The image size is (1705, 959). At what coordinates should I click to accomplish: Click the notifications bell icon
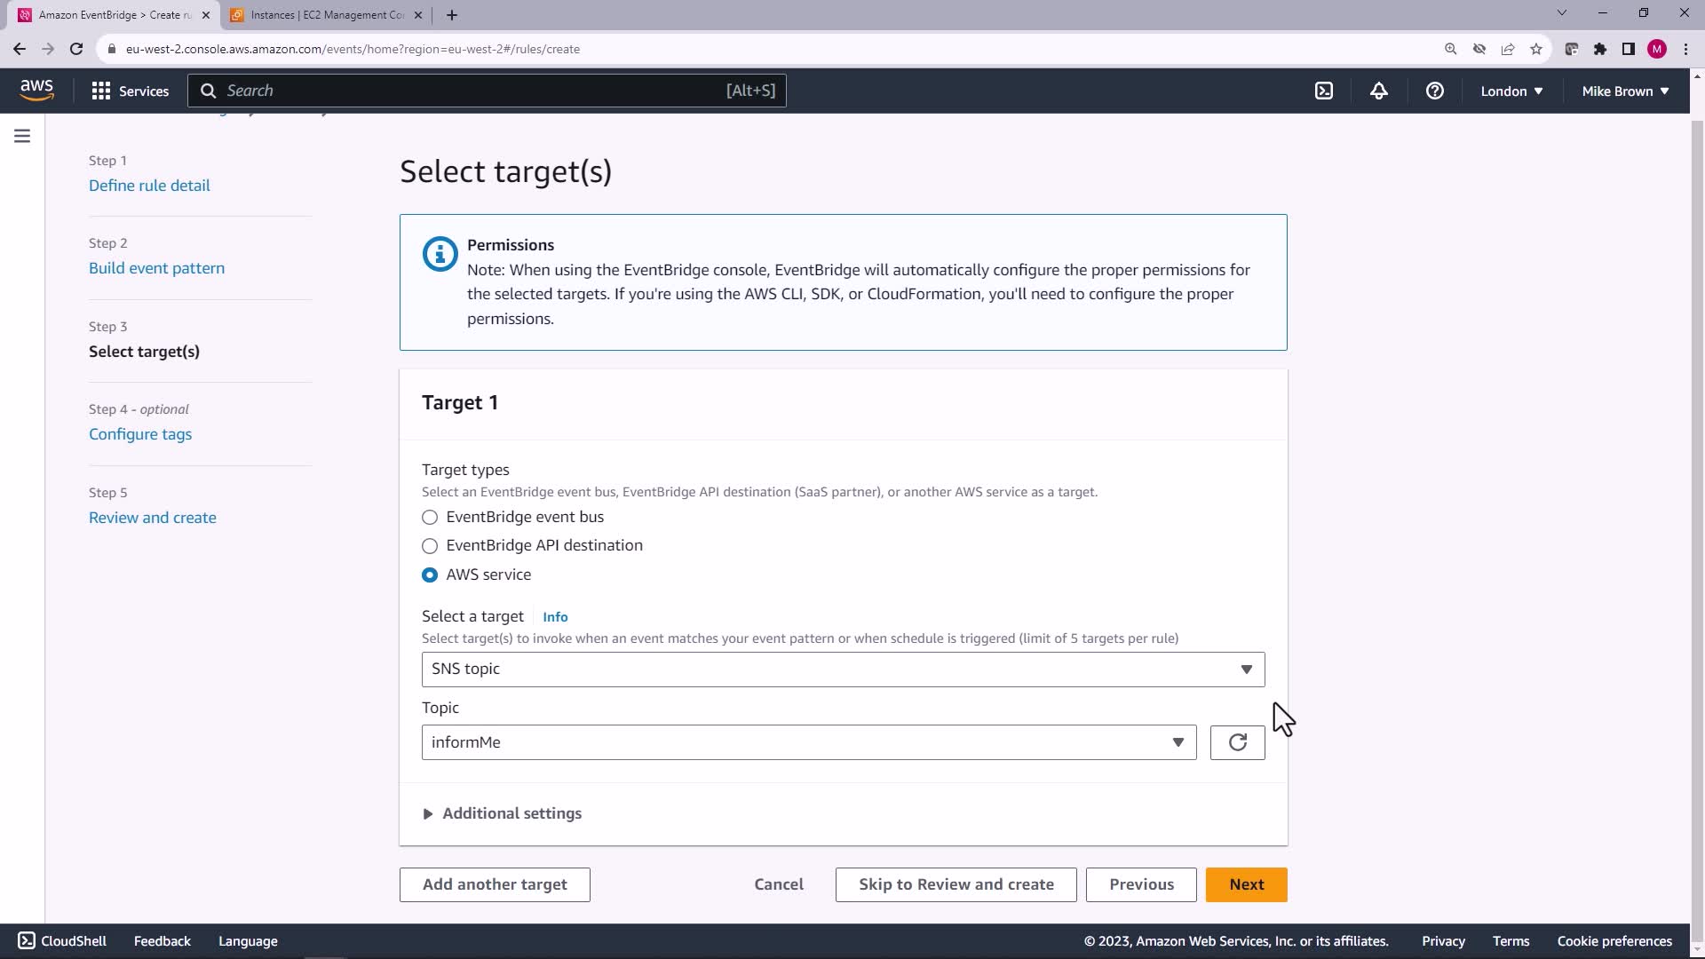pos(1379,91)
